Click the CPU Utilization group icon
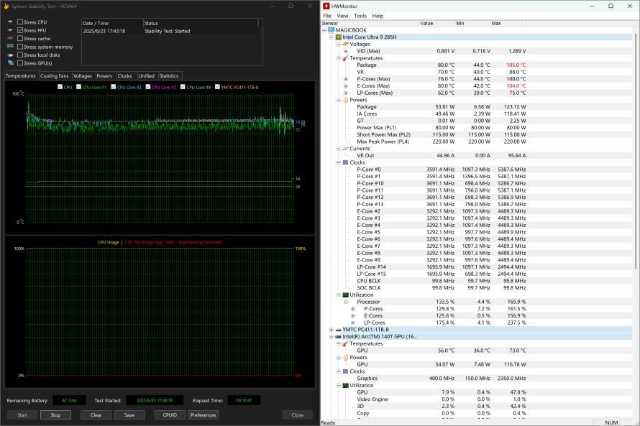 pyautogui.click(x=345, y=295)
